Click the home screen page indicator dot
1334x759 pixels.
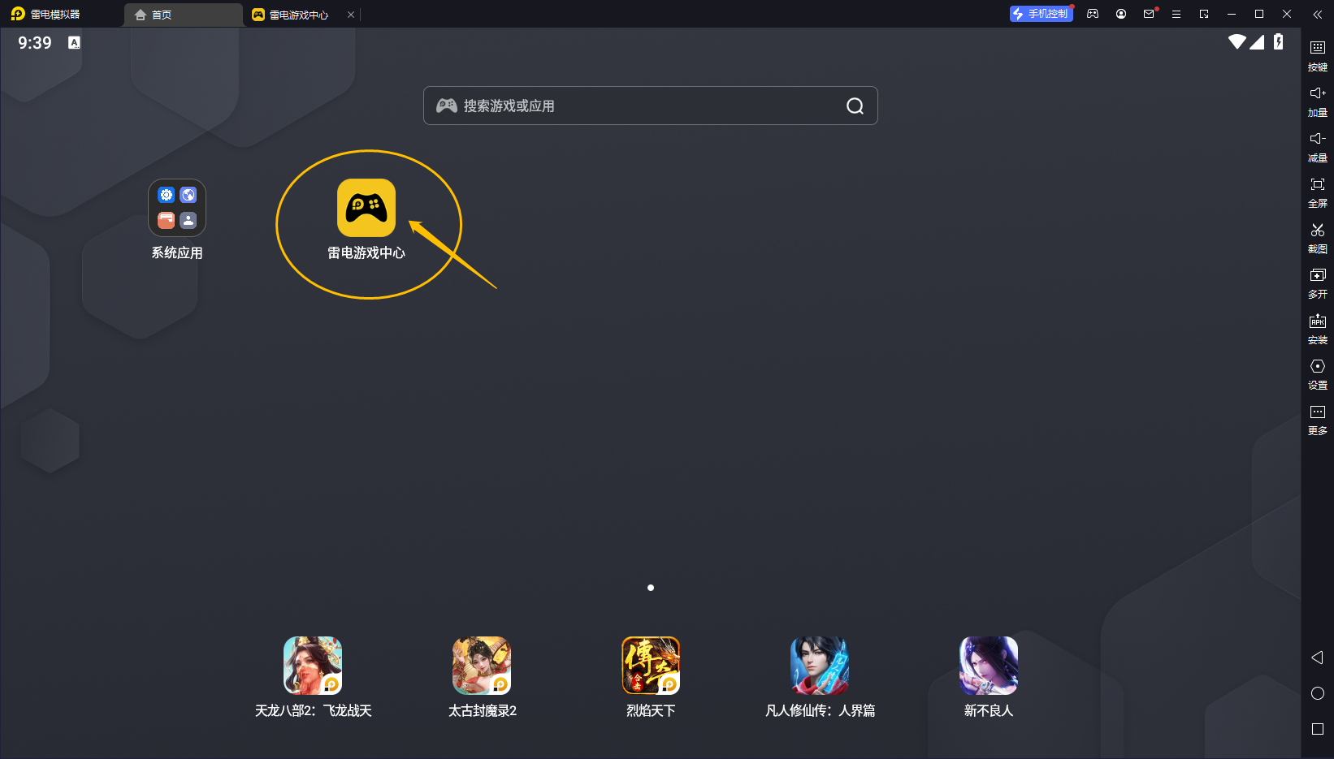point(651,588)
